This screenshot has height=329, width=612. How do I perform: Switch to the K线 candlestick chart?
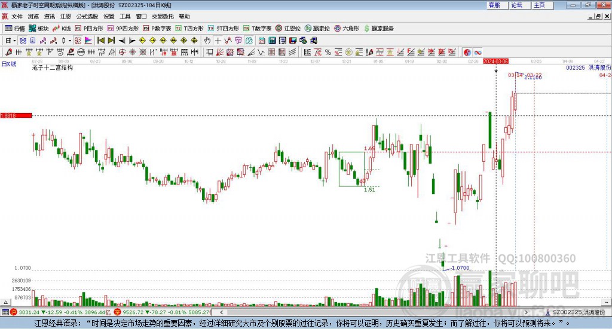pos(62,29)
